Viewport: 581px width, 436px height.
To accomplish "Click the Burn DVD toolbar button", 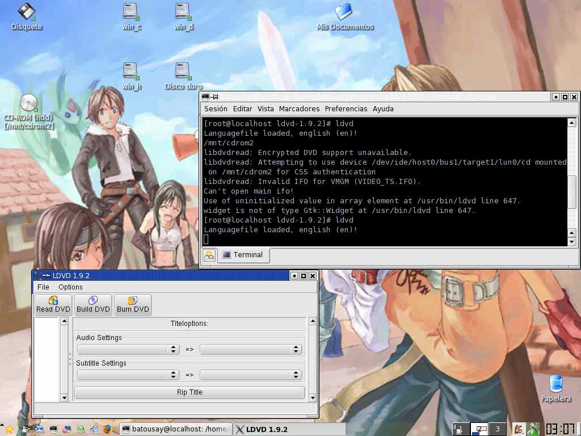I will click(x=133, y=305).
